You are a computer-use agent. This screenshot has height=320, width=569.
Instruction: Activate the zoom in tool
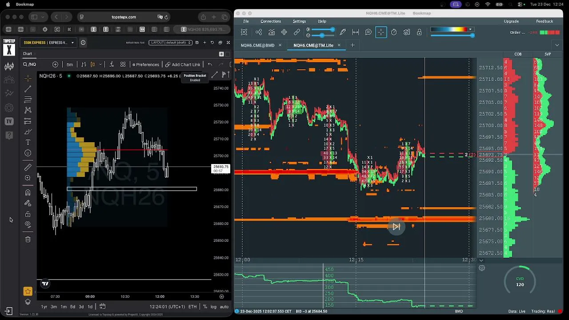[x=28, y=178]
